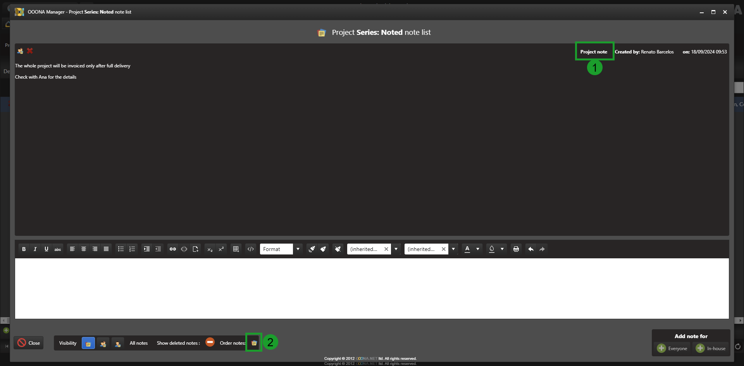Click the Order notes icon
The width and height of the screenshot is (744, 366).
(x=254, y=343)
